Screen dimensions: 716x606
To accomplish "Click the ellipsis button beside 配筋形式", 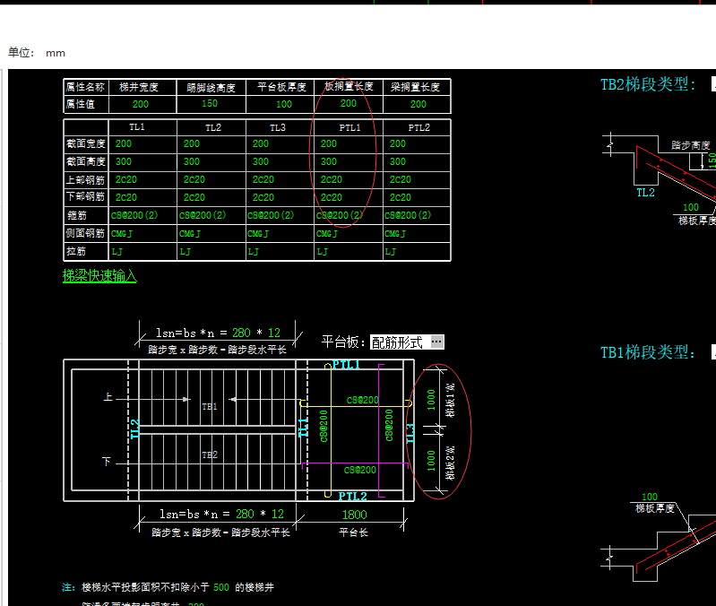I will tap(437, 342).
